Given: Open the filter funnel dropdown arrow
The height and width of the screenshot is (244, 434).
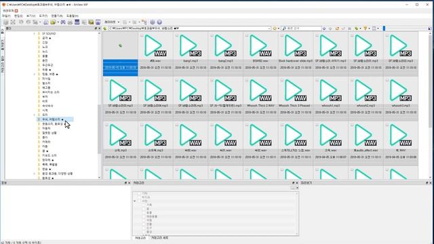Looking at the screenshot, I should 369,28.
